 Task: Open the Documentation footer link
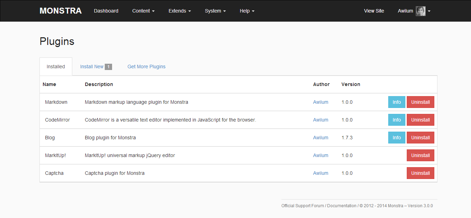coord(341,206)
